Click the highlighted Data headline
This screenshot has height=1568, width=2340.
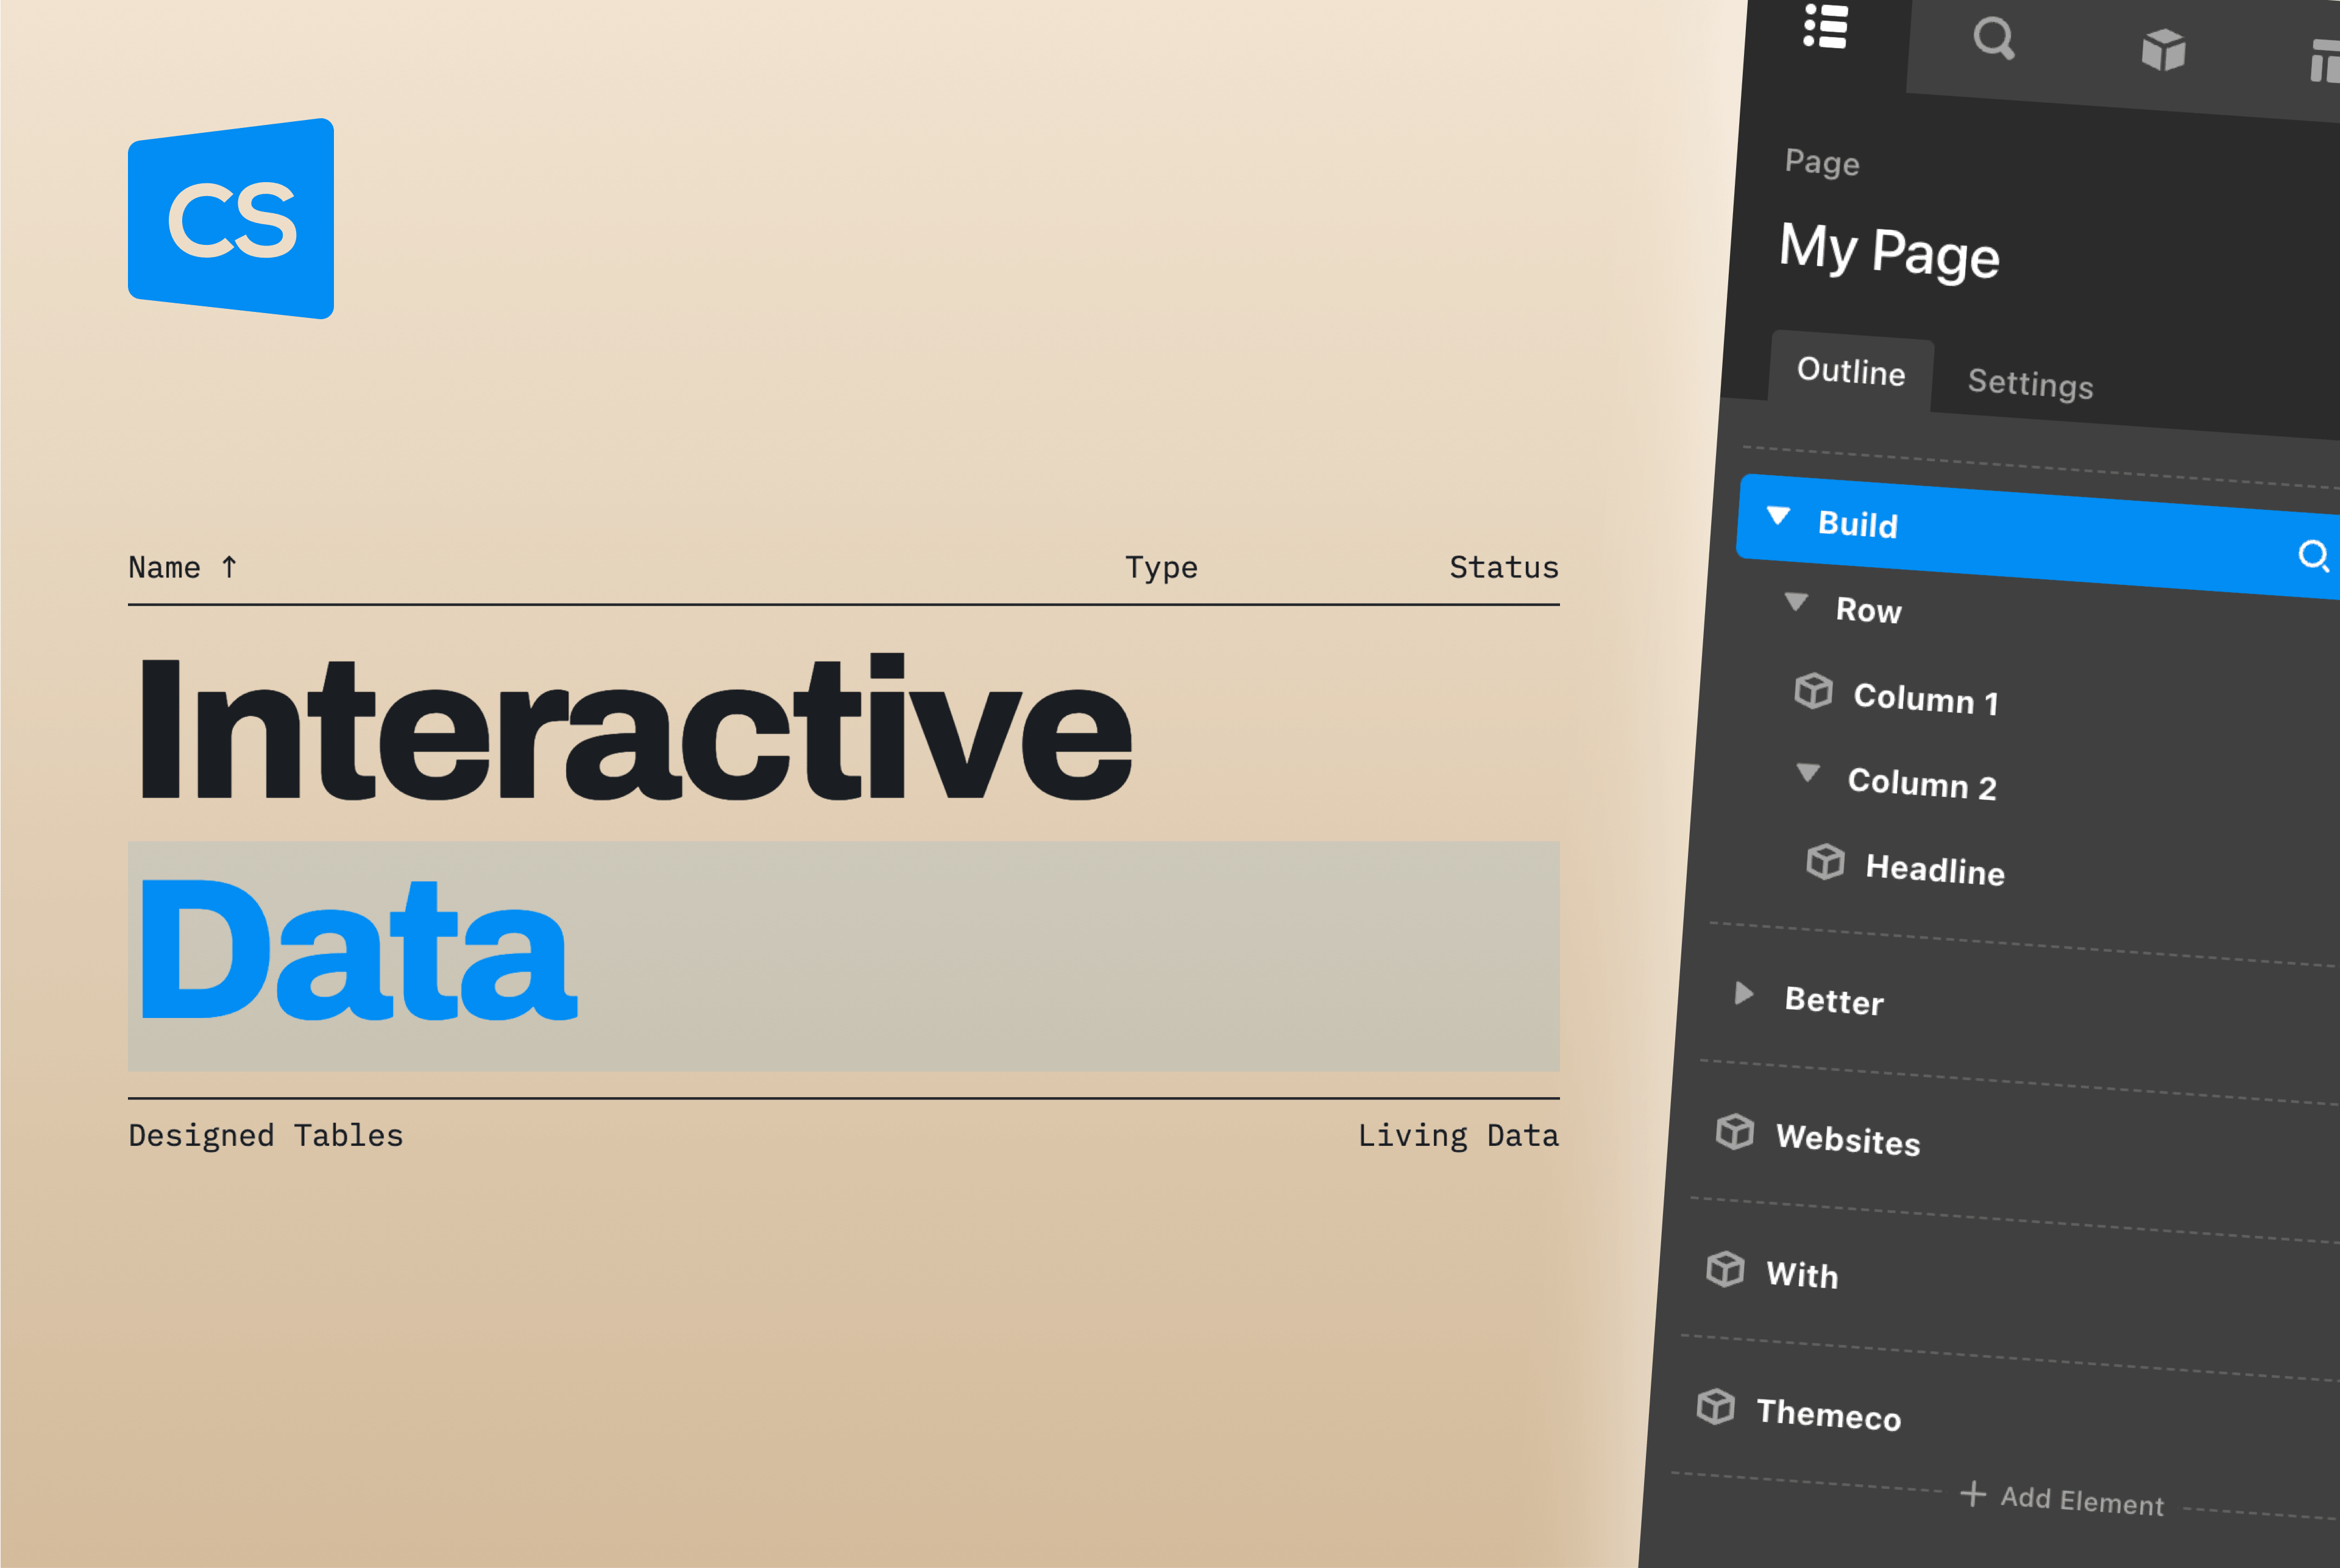coord(358,950)
